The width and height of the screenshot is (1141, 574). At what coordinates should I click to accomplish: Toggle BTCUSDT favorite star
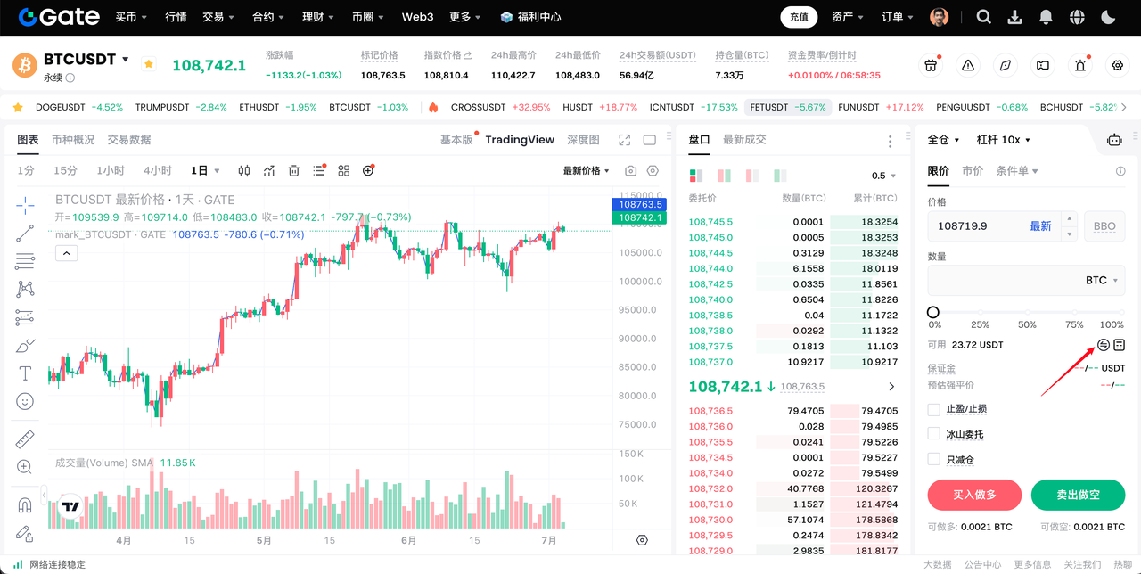pyautogui.click(x=149, y=64)
